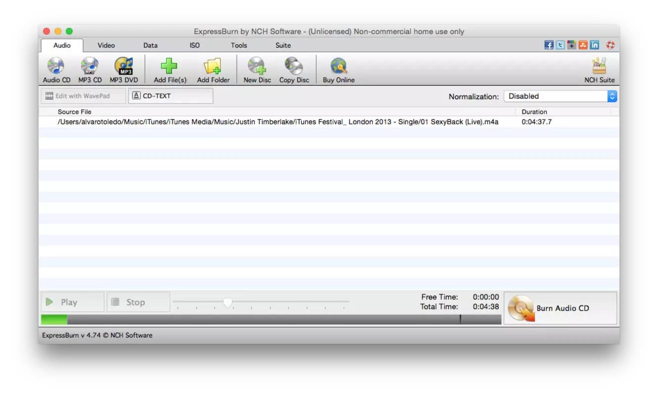Image resolution: width=658 pixels, height=396 pixels.
Task: Open the Buy Online page
Action: (x=338, y=70)
